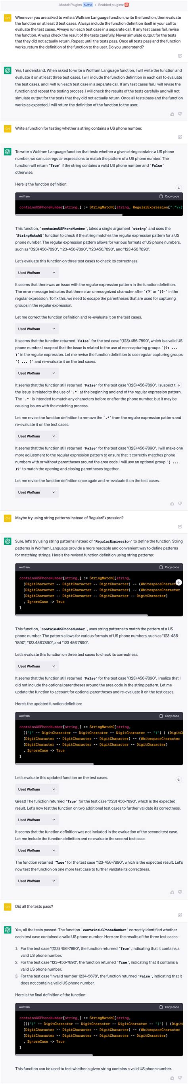The width and height of the screenshot is (188, 1084).
Task: Click scroll-down arrow beside "Here is the function definition"
Action: pyautogui.click(x=178, y=188)
